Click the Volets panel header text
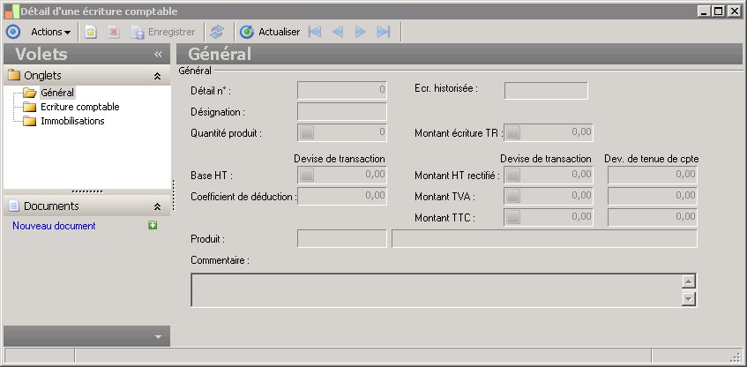Screen dimensions: 747x367 (x=41, y=54)
